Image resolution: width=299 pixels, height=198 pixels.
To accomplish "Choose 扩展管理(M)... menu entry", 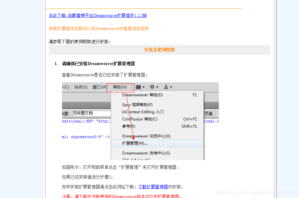I will click(157, 143).
